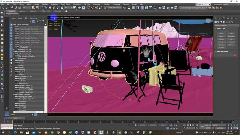
Task: Open the scene explorer Display menu
Action: (20, 18)
